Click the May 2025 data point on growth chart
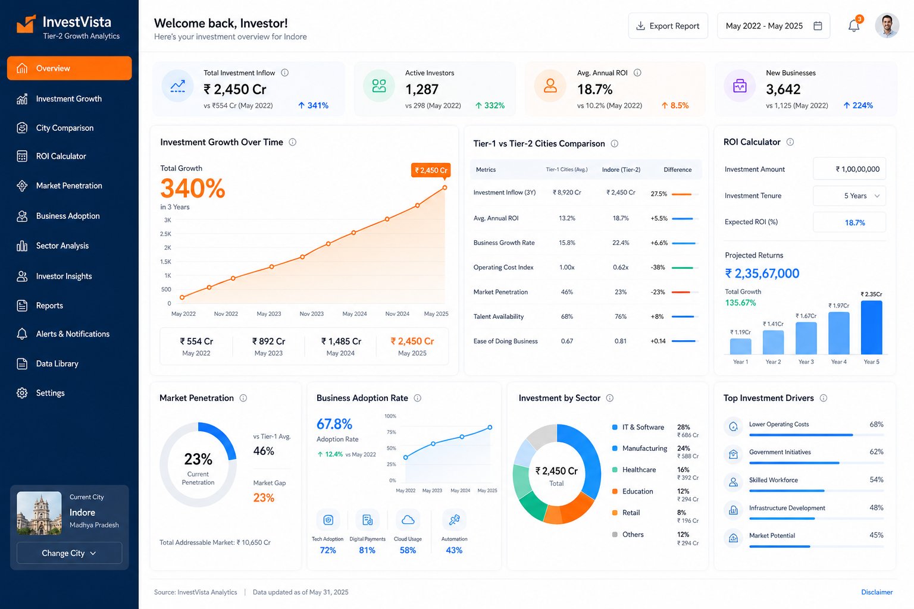 point(445,188)
